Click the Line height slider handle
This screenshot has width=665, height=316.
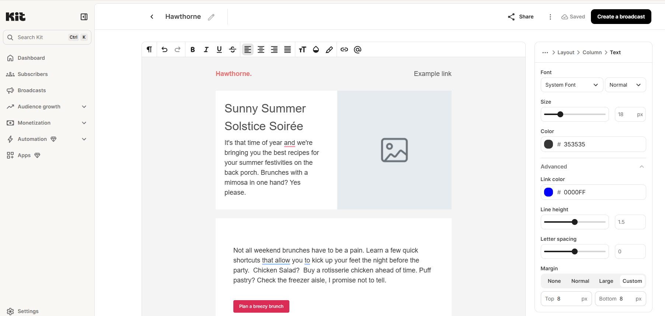click(575, 222)
